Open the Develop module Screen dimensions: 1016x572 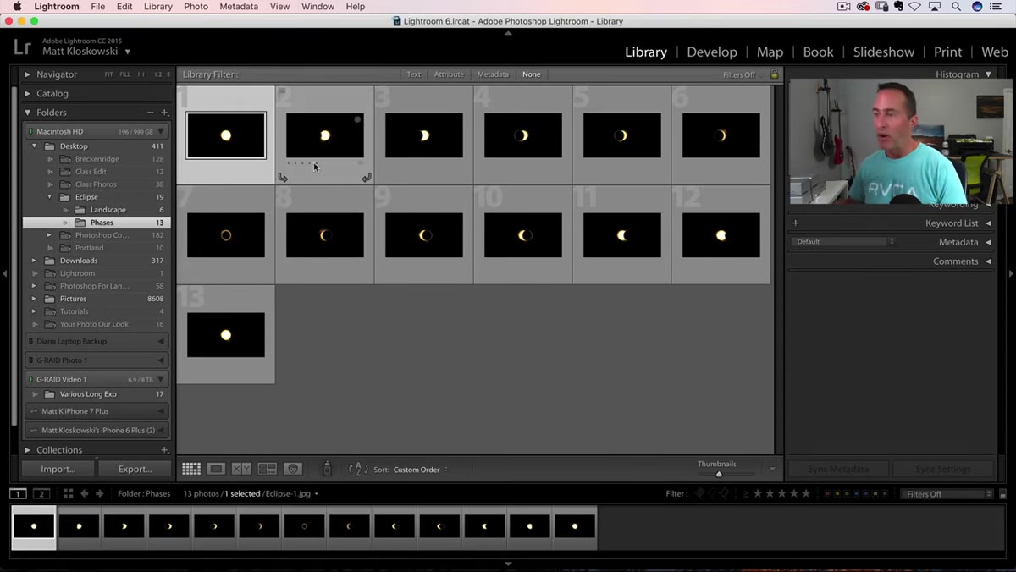pos(712,52)
